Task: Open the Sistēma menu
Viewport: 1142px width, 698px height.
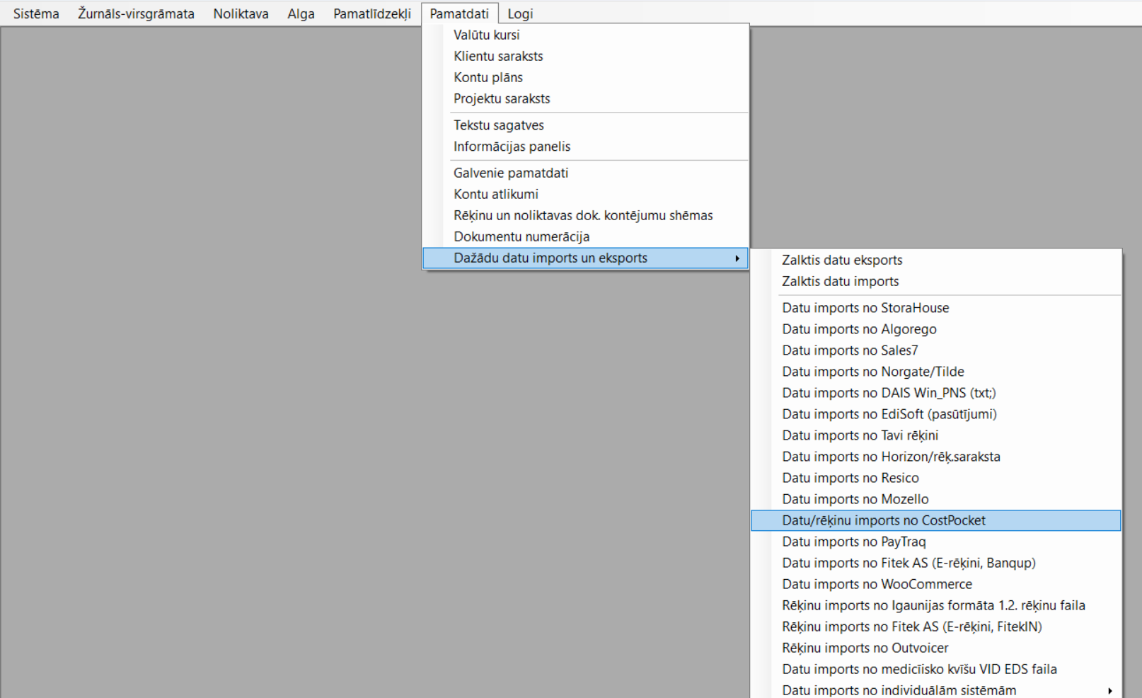Action: click(x=36, y=13)
